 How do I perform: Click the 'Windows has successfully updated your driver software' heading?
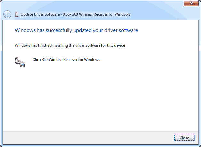coord(76,30)
